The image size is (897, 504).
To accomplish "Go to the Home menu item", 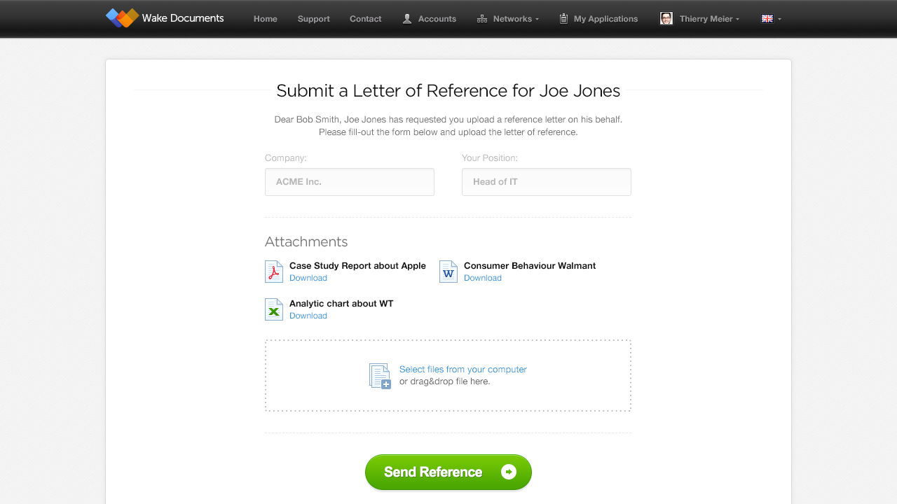I will pyautogui.click(x=266, y=19).
